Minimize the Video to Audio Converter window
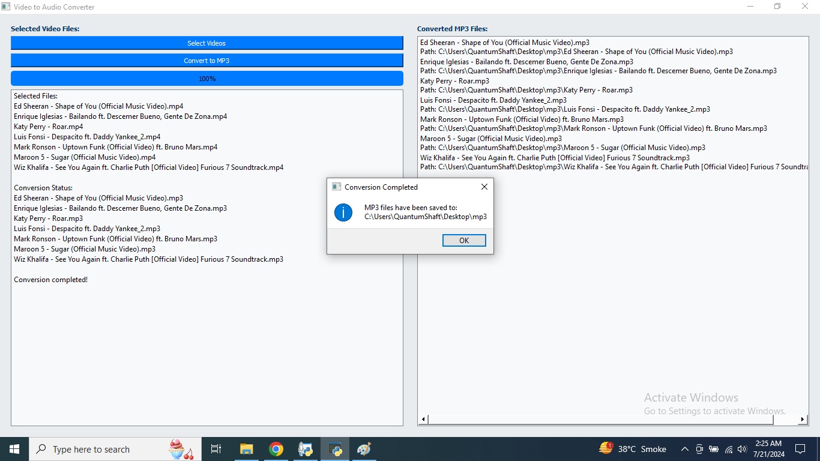820x461 pixels. click(750, 7)
